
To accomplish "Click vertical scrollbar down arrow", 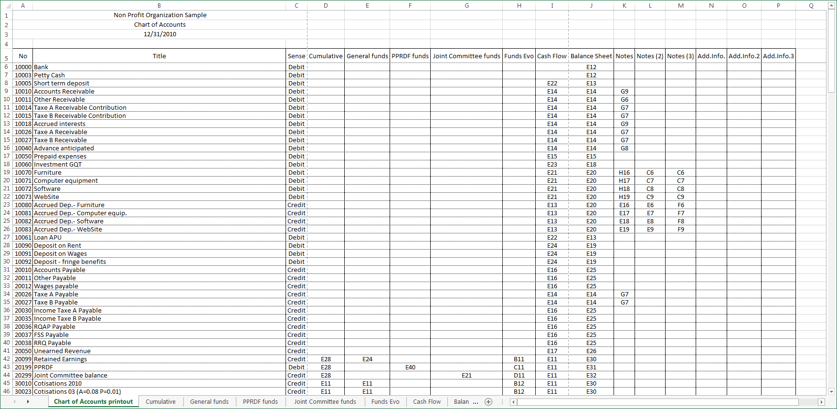I will coord(831,391).
